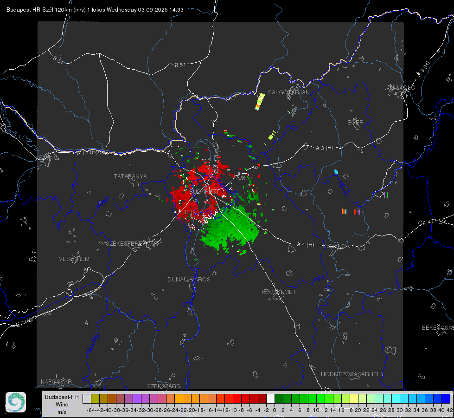
Task: Click the KAPOSVÁR city label
Action: pyautogui.click(x=56, y=381)
